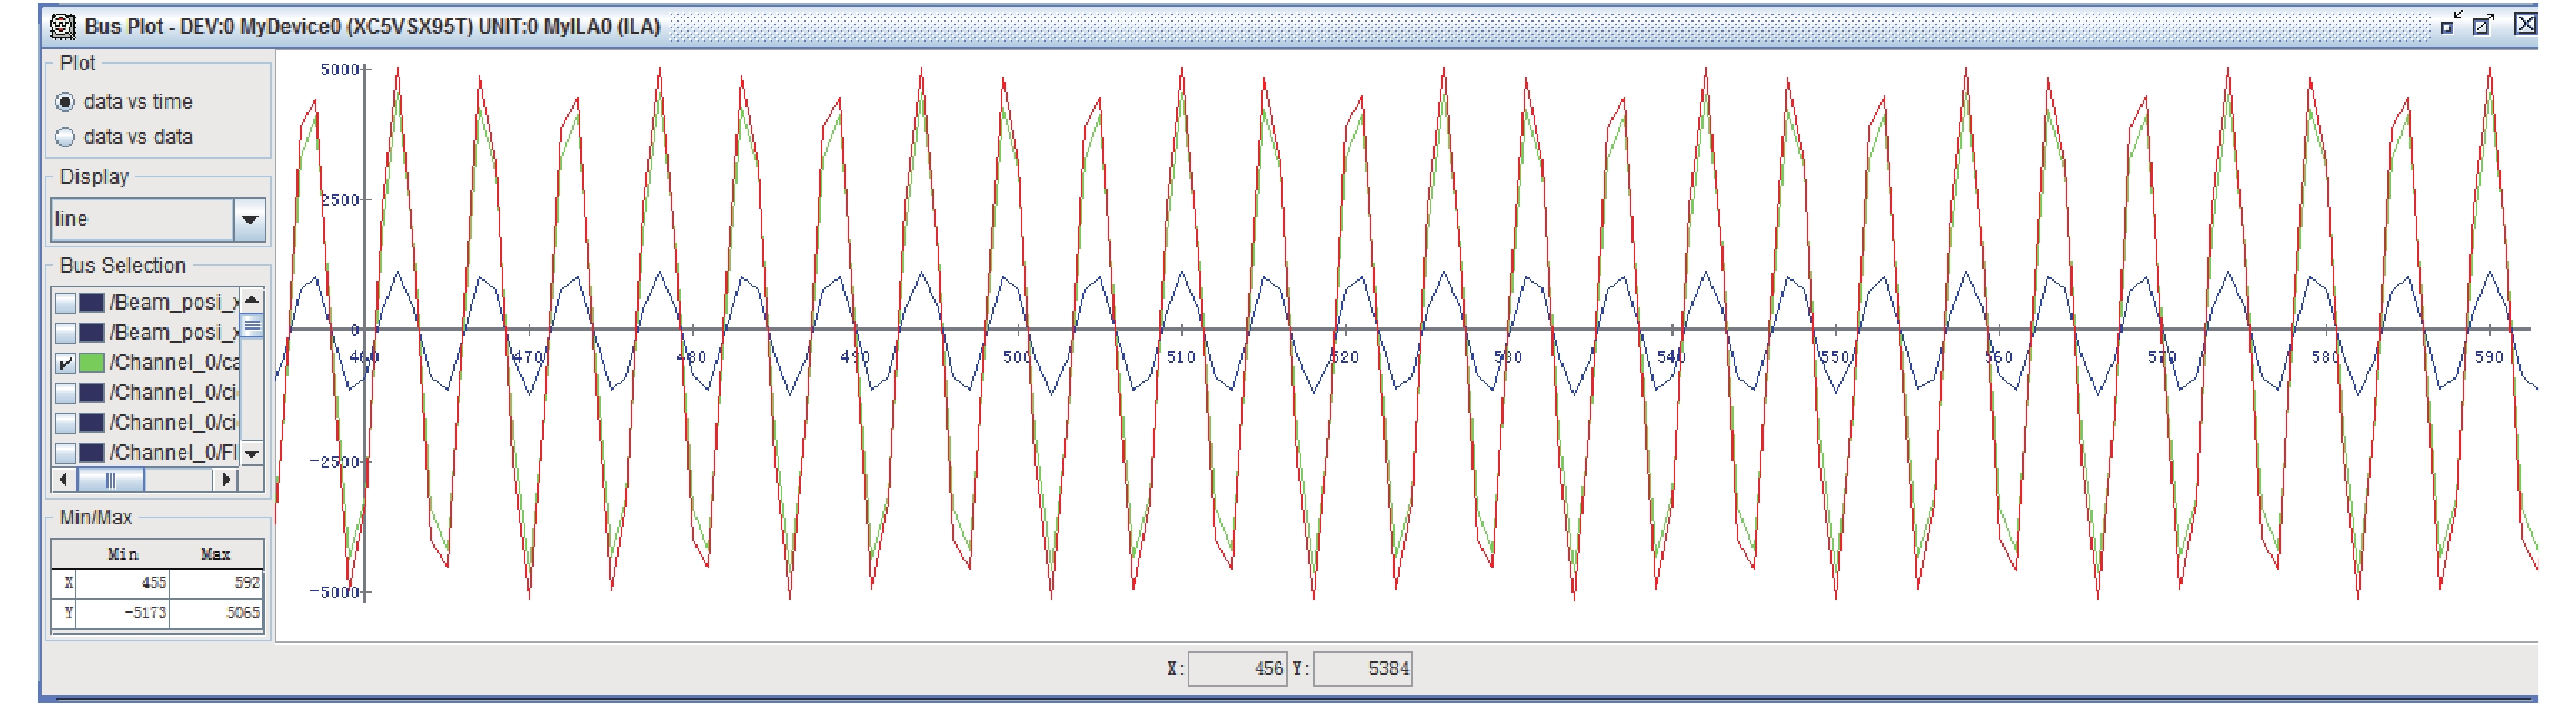
Task: Select the /Channel_0/ca bus name
Action: point(175,362)
